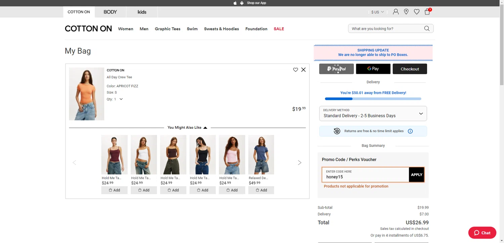Open the Swim menu

(192, 29)
